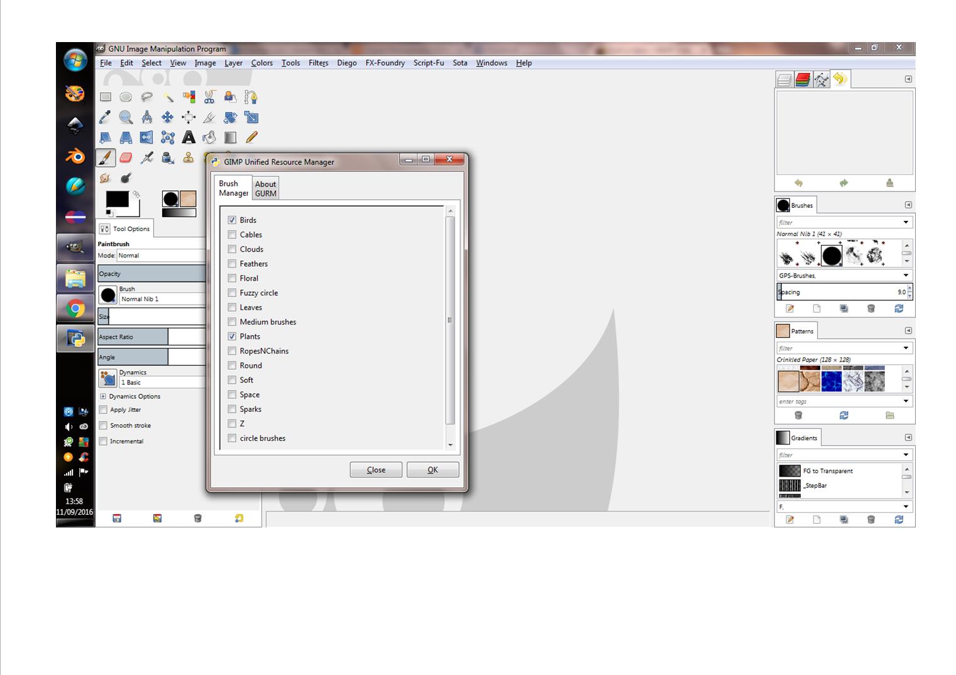Select the Zoom magnifier tool
Viewport: 956px width, 675px height.
[126, 117]
